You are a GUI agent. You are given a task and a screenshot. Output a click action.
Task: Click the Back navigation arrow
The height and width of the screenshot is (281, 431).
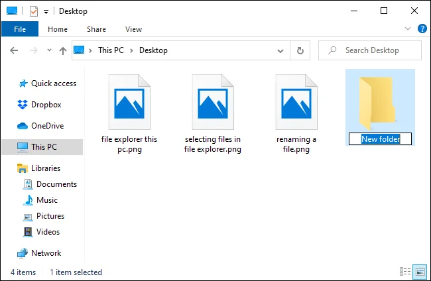point(14,50)
